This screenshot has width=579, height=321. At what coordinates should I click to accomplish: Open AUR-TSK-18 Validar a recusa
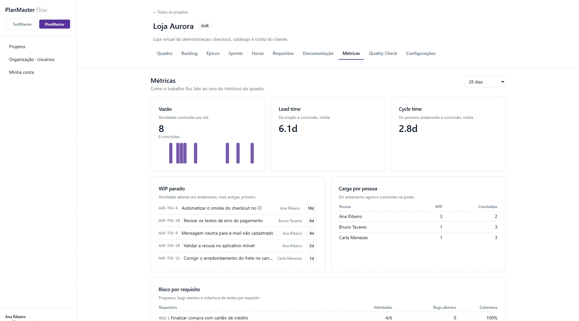click(238, 246)
